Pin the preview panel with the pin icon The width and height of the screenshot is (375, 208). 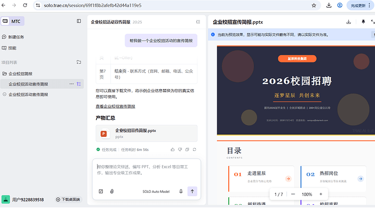pyautogui.click(x=363, y=22)
